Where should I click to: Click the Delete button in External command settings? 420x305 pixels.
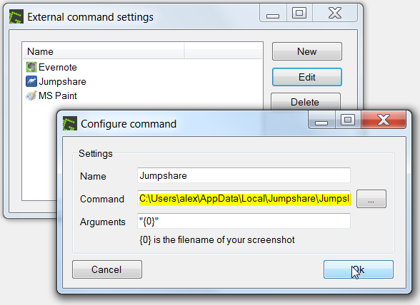tap(306, 102)
